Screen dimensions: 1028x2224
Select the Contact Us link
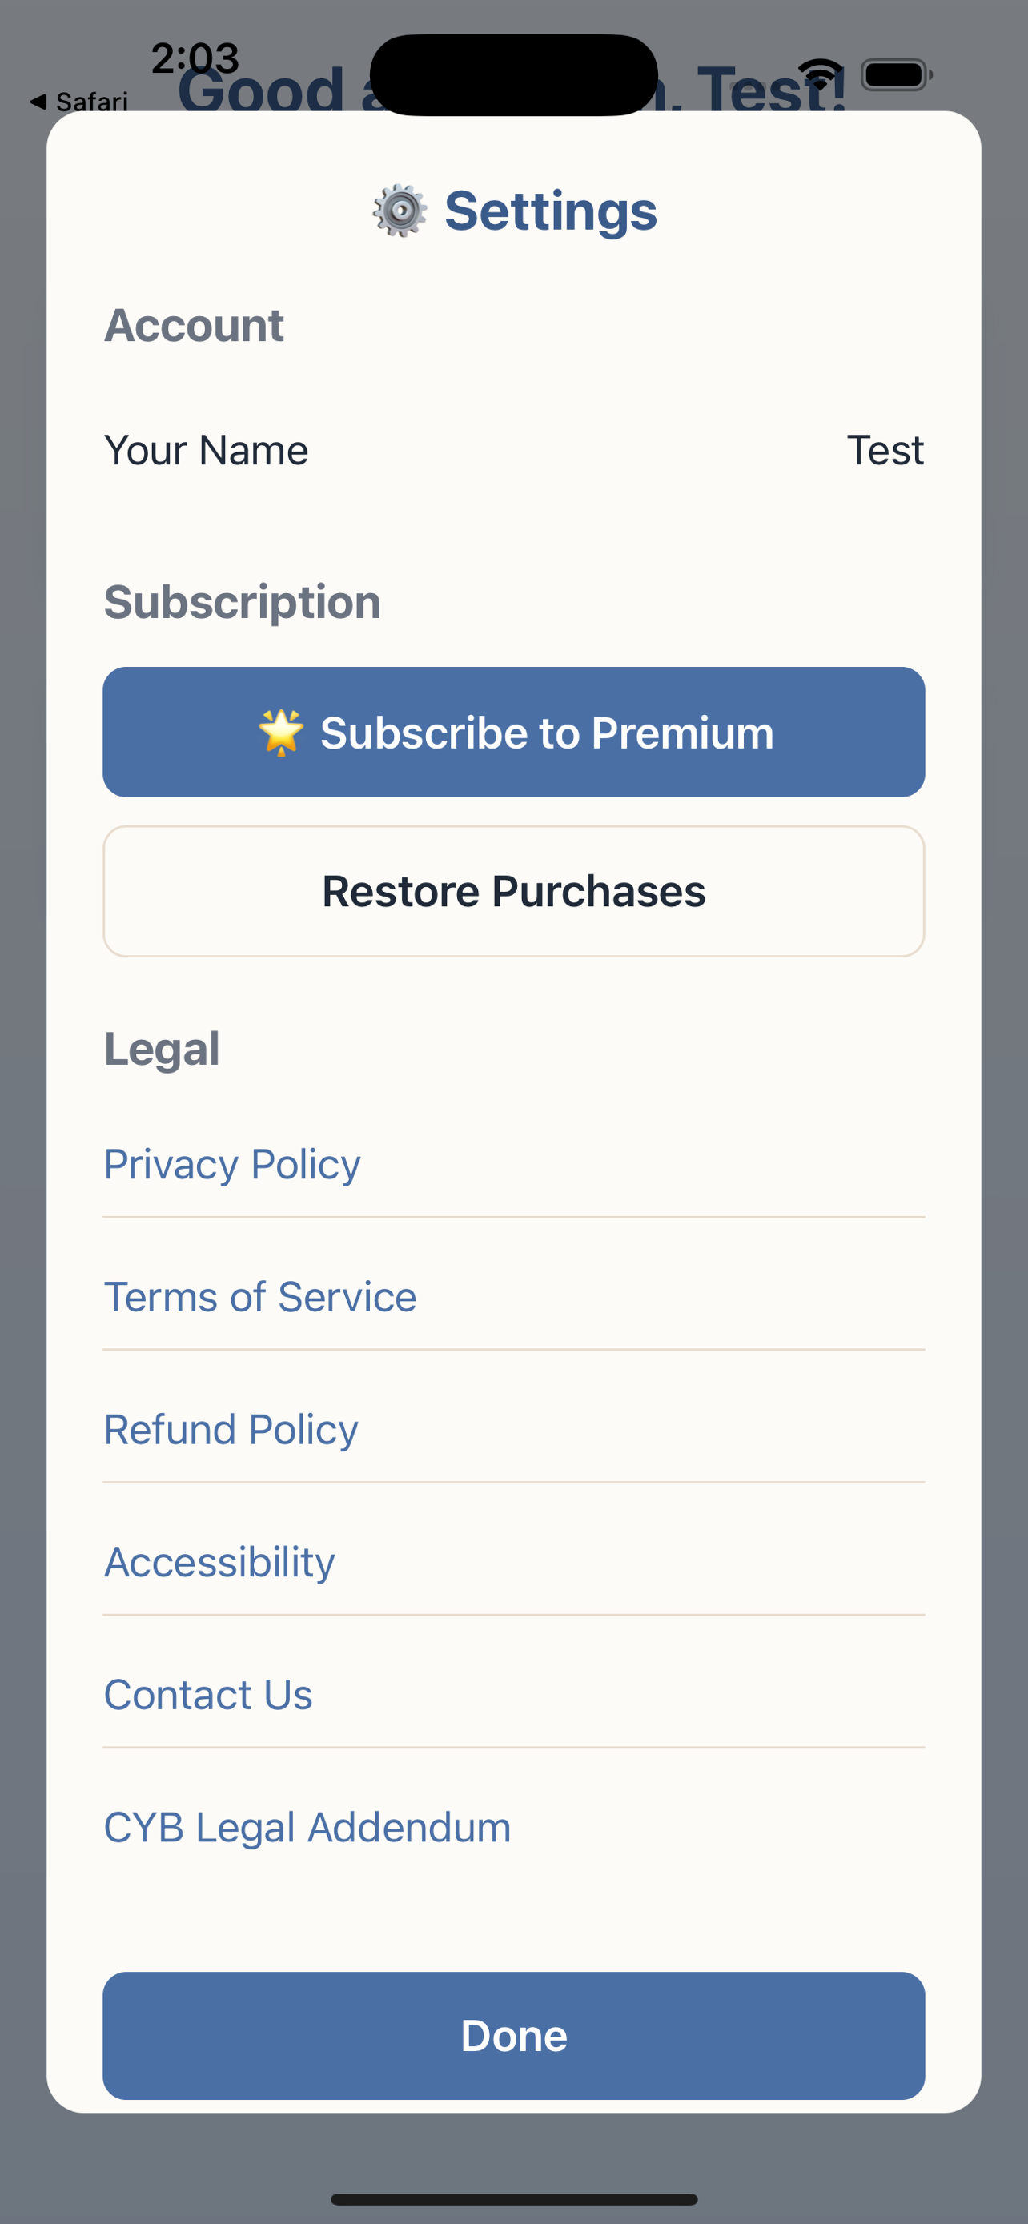(x=208, y=1694)
